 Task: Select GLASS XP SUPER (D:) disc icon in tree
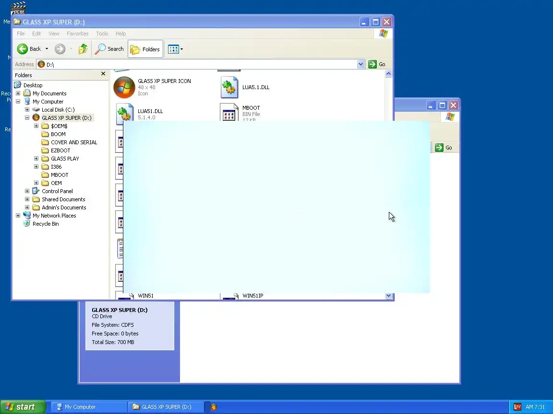coord(36,117)
